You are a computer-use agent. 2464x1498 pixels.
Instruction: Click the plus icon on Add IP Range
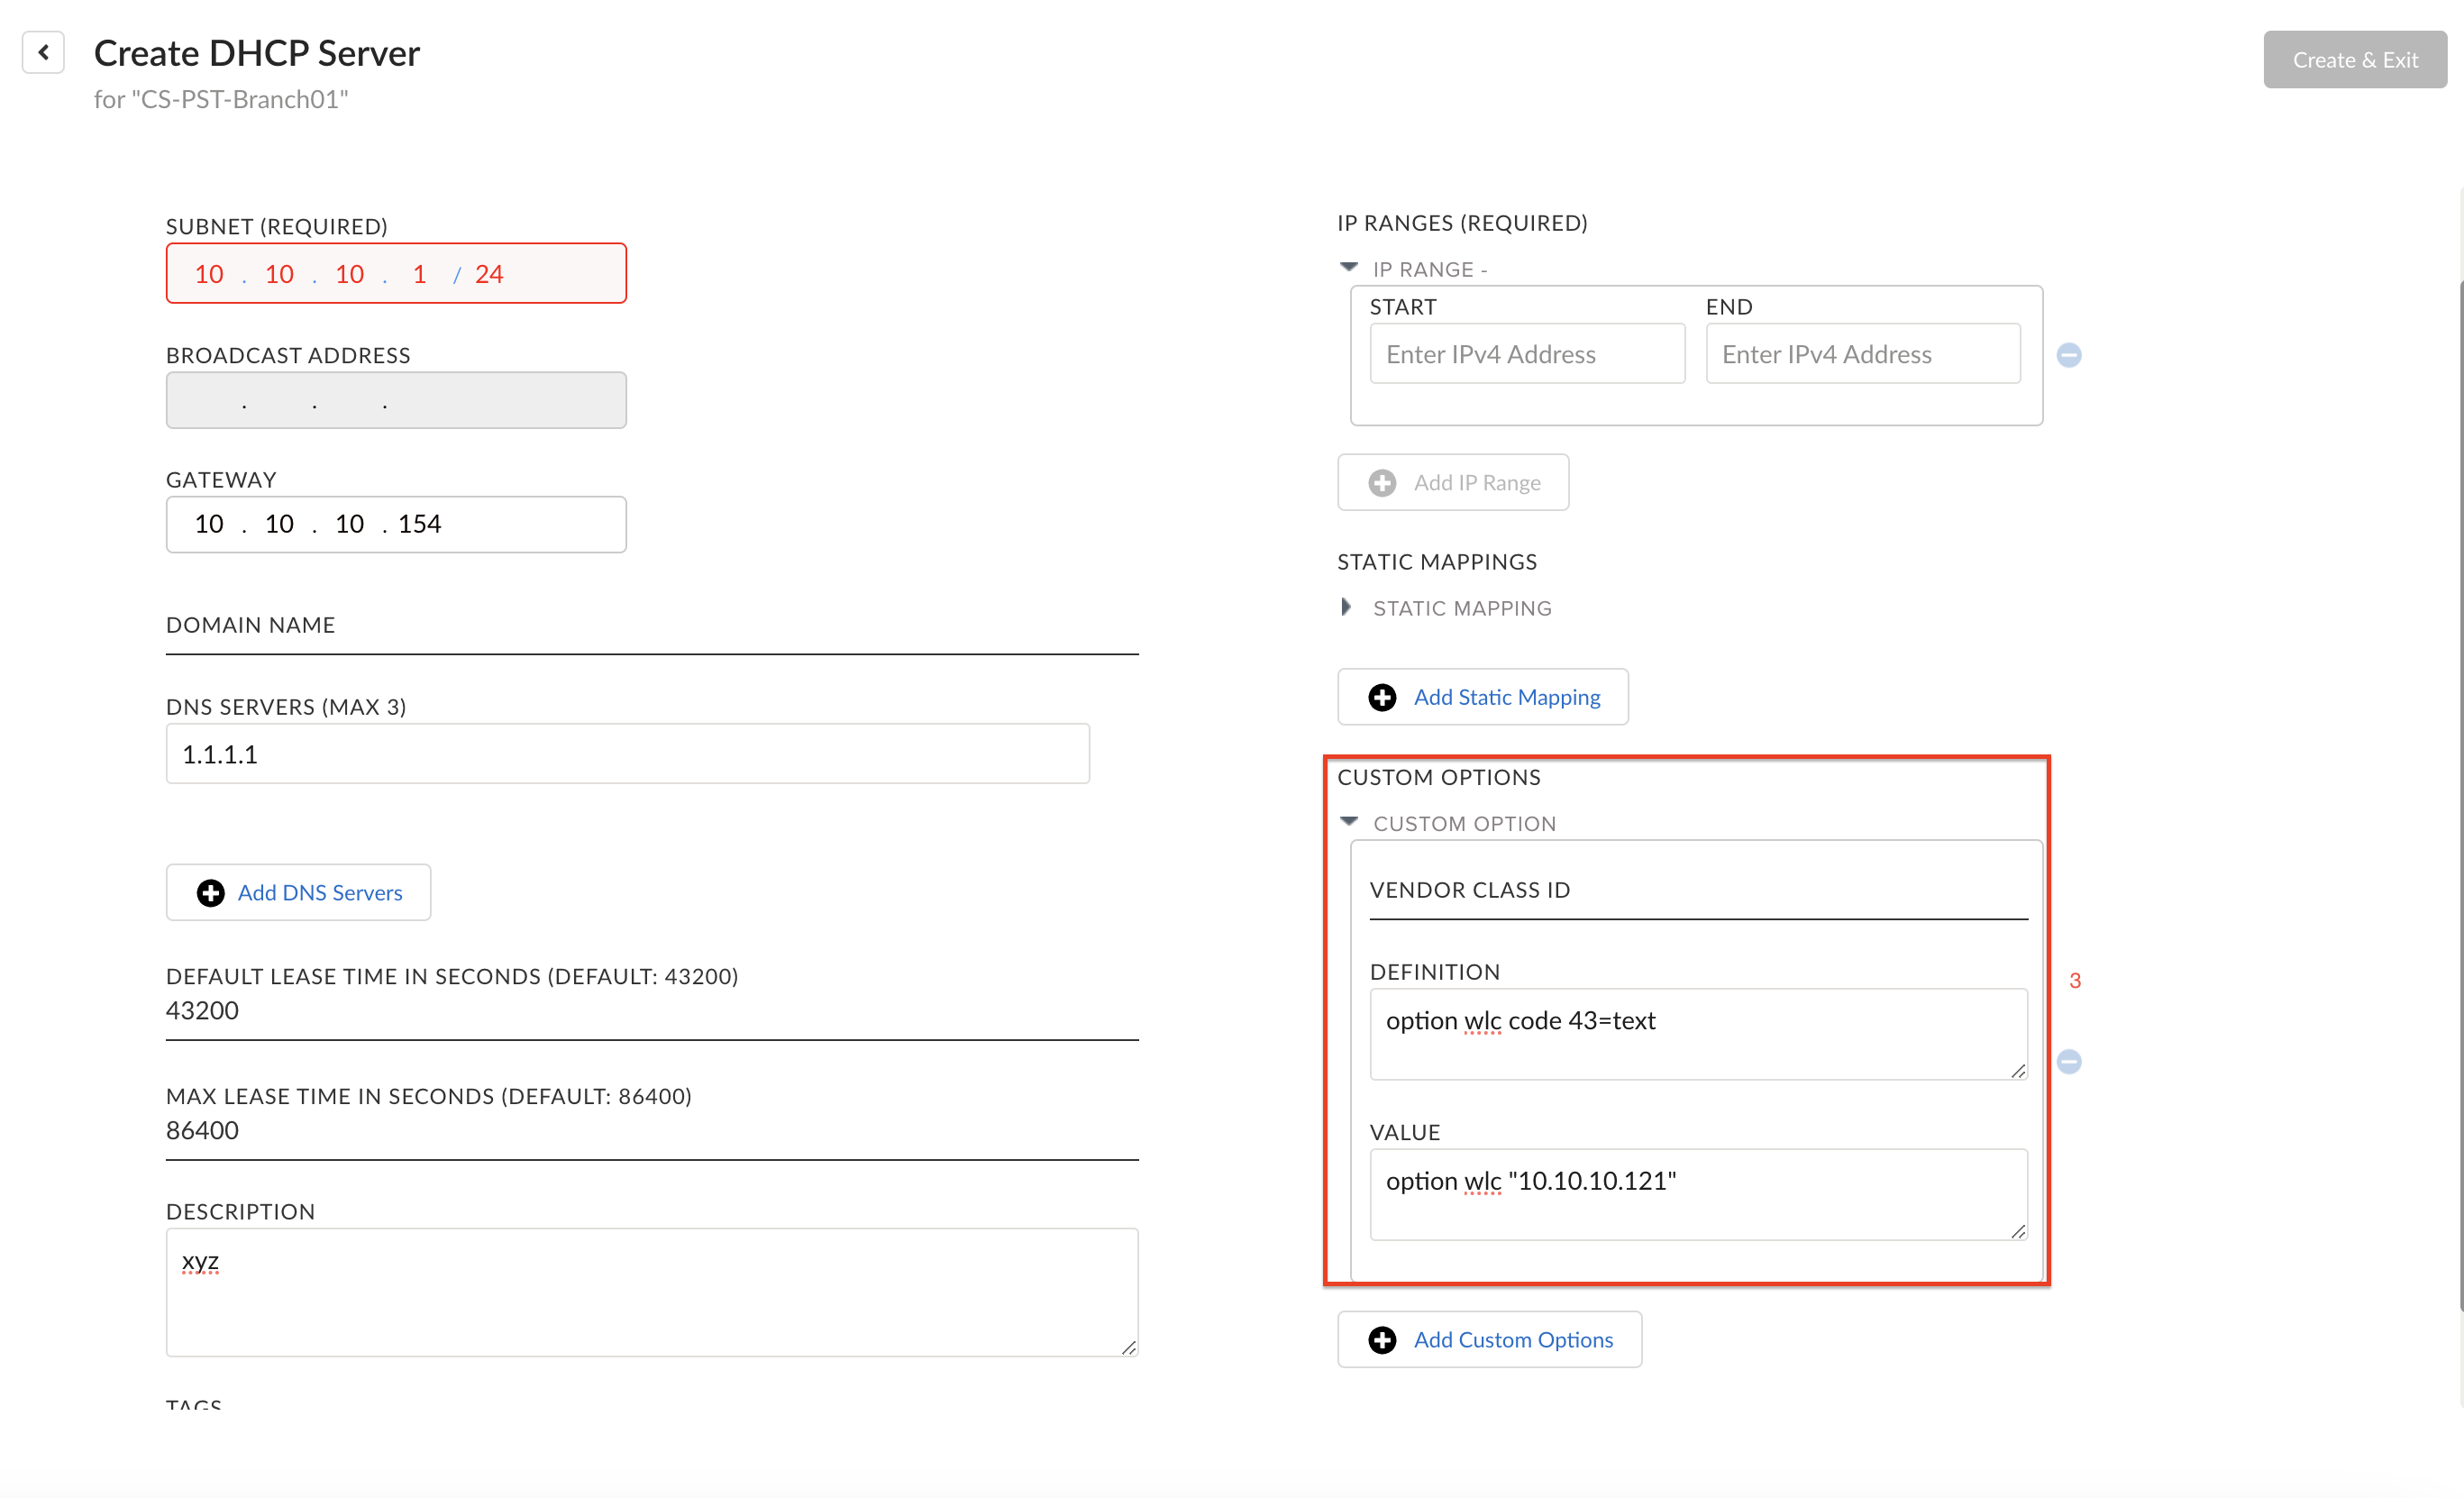(x=1382, y=483)
